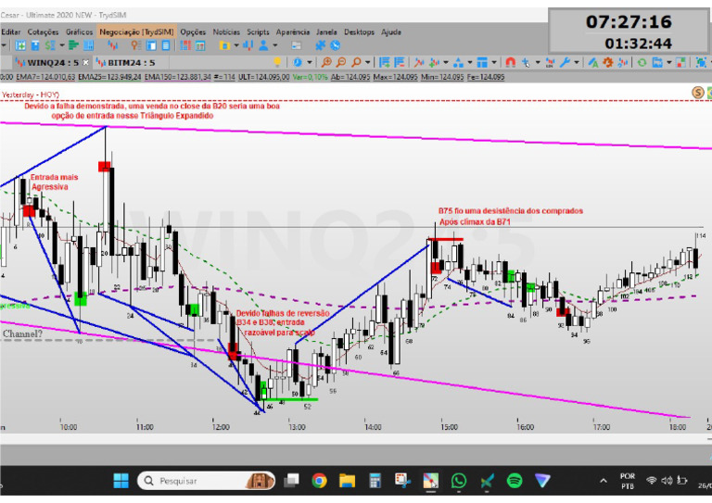
Task: Click the orange gear settings icon
Action: (607, 62)
